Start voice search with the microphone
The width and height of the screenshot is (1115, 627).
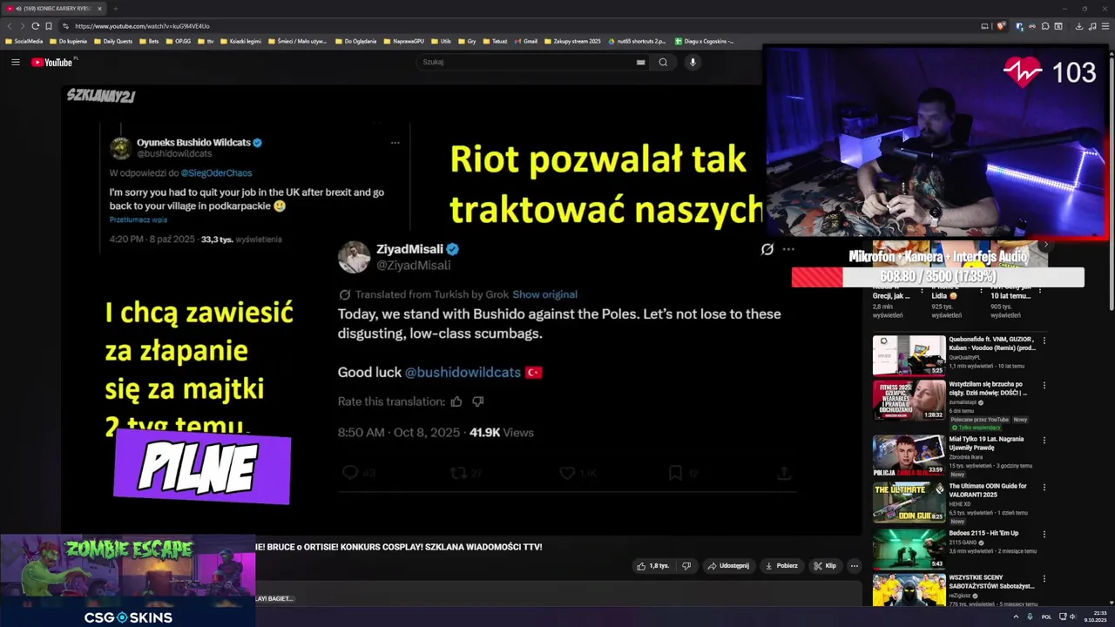tap(693, 62)
